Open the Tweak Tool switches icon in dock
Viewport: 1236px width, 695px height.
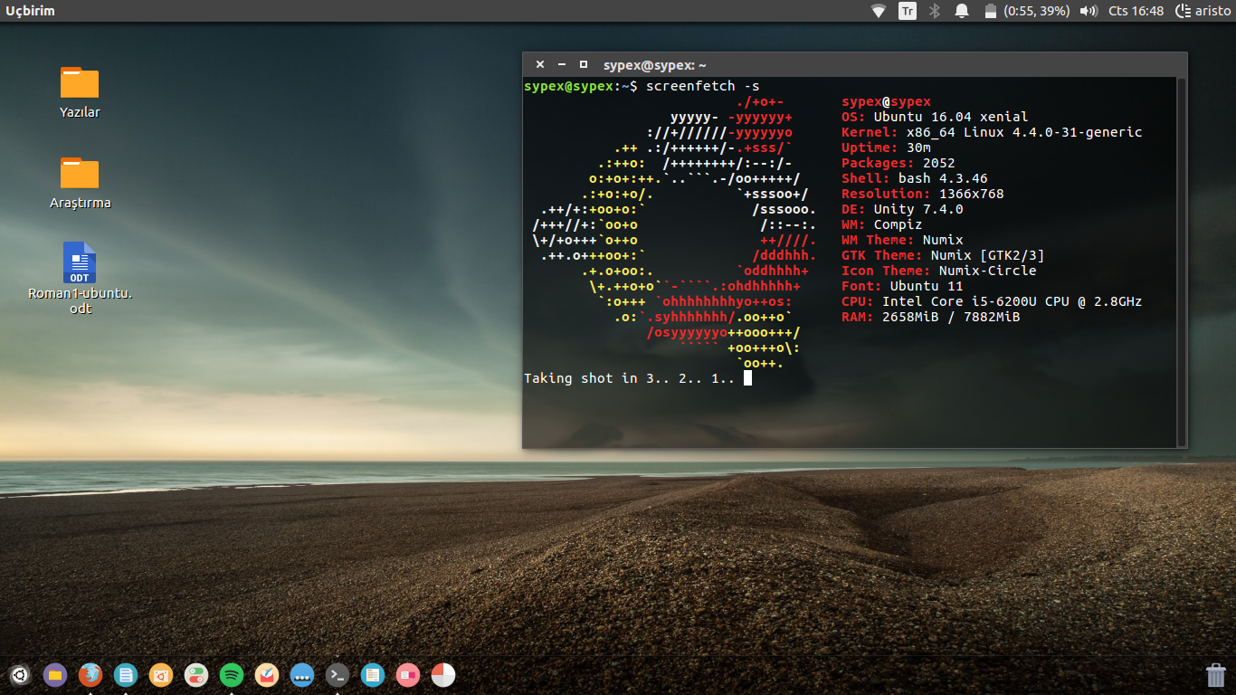click(196, 675)
